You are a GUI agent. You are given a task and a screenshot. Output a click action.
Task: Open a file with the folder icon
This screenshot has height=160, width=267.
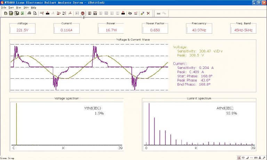pyautogui.click(x=11, y=13)
